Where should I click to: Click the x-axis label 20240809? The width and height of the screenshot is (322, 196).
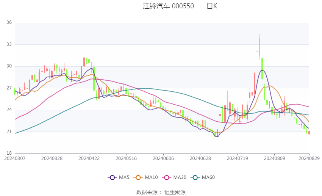(275, 158)
